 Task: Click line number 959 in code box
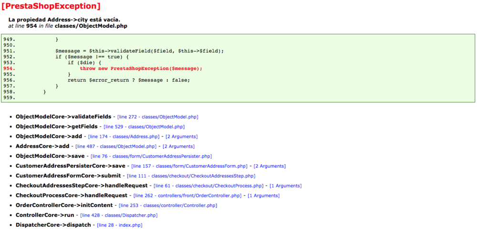tap(9, 98)
